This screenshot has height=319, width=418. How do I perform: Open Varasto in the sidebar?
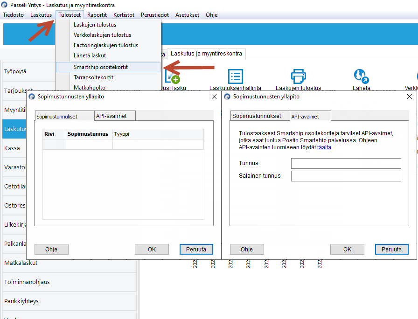coord(14,167)
